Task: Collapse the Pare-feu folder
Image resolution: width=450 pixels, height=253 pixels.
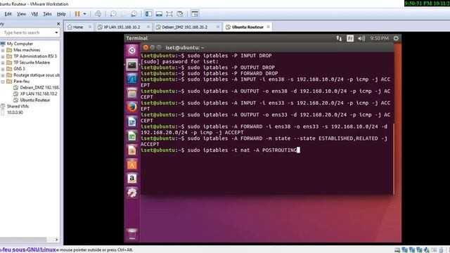Action: point(3,82)
